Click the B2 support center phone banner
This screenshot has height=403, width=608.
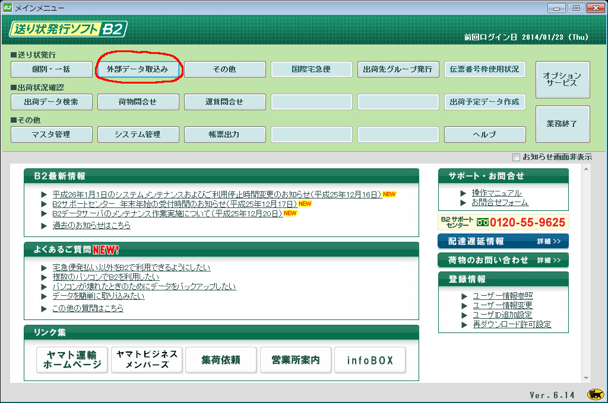coord(503,222)
